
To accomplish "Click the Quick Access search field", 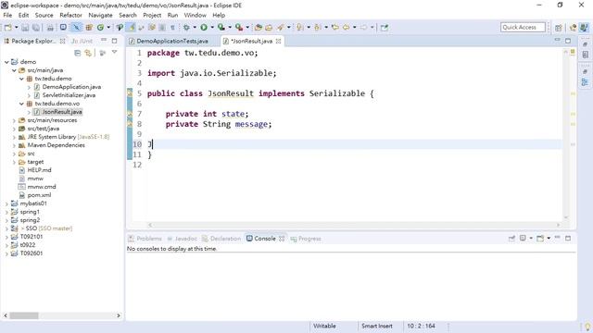I will point(523,27).
